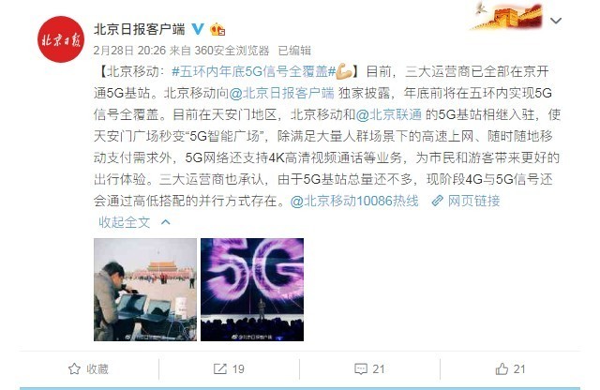Click the blue V verification badge
The image size is (600, 390).
coord(198,29)
